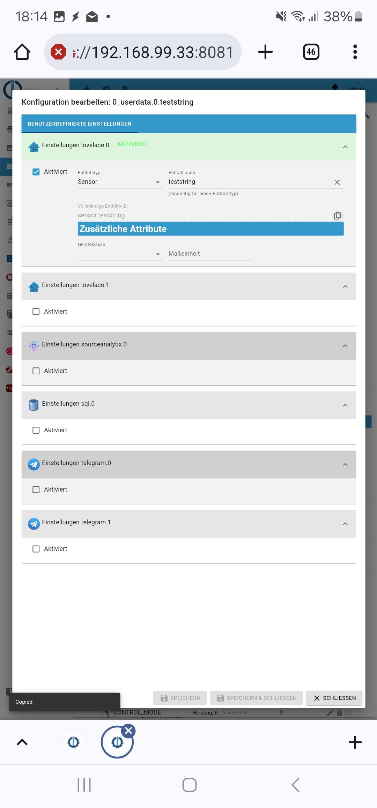Click the Maßeinheit input field
The height and width of the screenshot is (808, 377).
pos(210,254)
